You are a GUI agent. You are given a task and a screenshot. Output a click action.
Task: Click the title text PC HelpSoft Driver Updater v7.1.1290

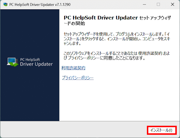tap(40, 5)
